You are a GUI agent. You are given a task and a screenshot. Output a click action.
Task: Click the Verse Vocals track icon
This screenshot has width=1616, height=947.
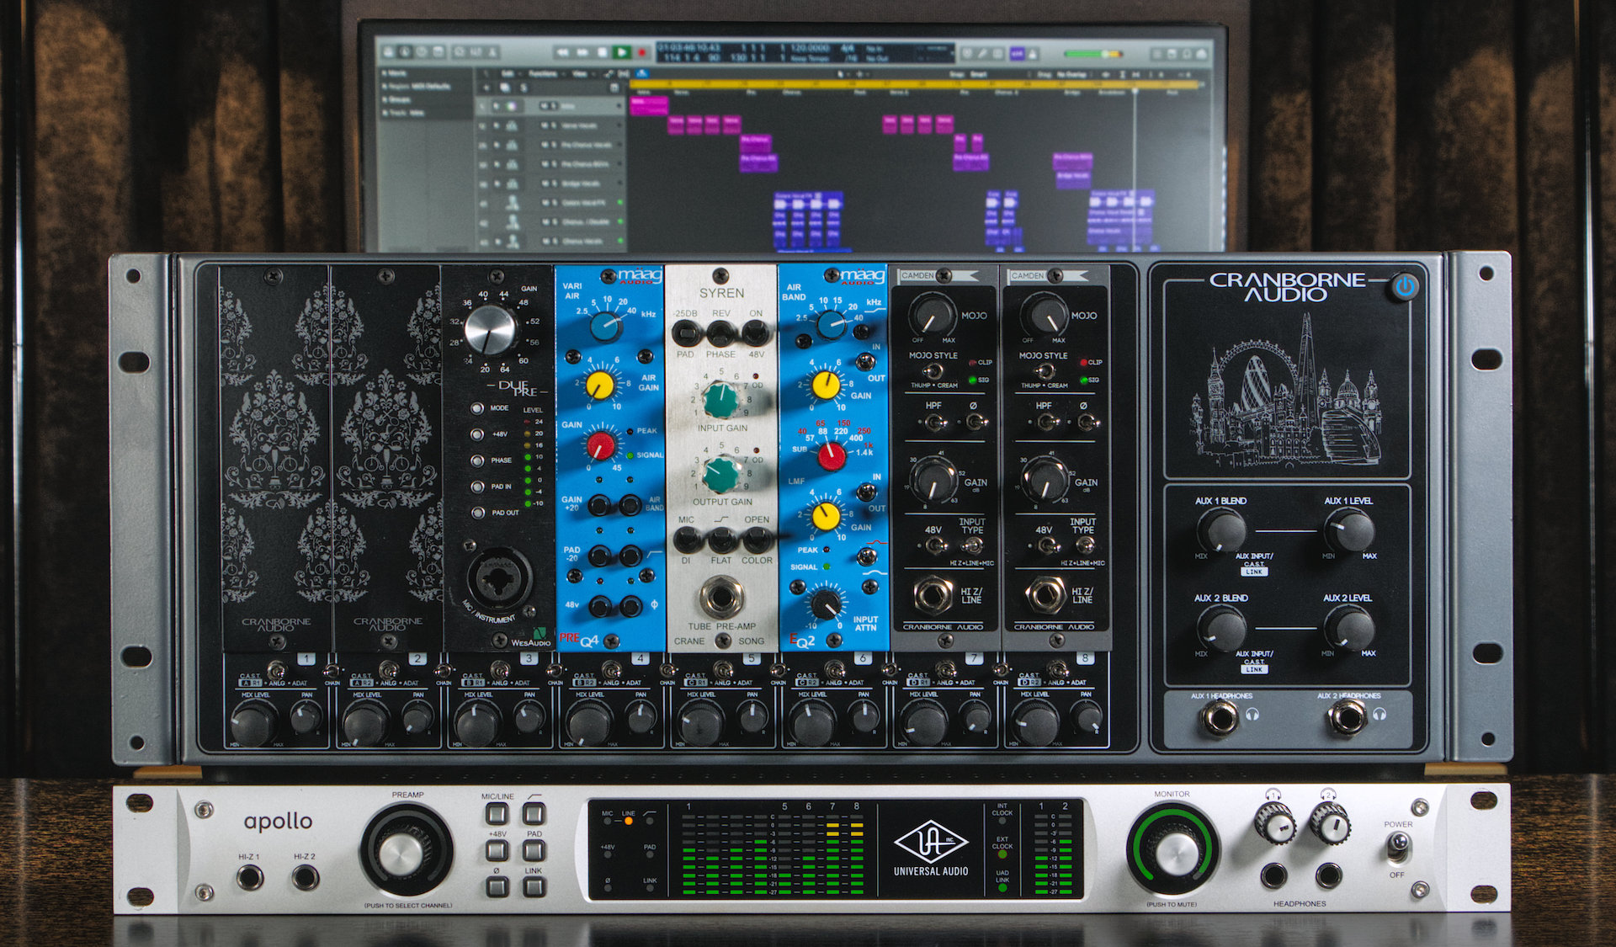(512, 125)
